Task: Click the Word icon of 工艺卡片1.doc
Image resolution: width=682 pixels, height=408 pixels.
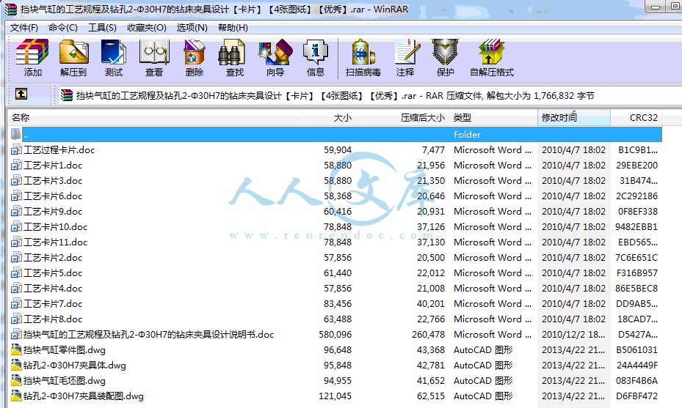Action: 16,166
